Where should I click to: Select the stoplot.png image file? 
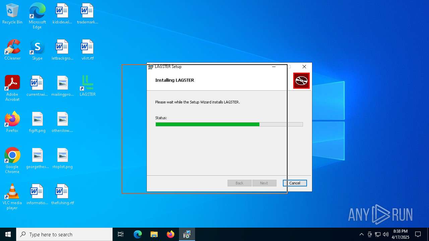pos(62,158)
